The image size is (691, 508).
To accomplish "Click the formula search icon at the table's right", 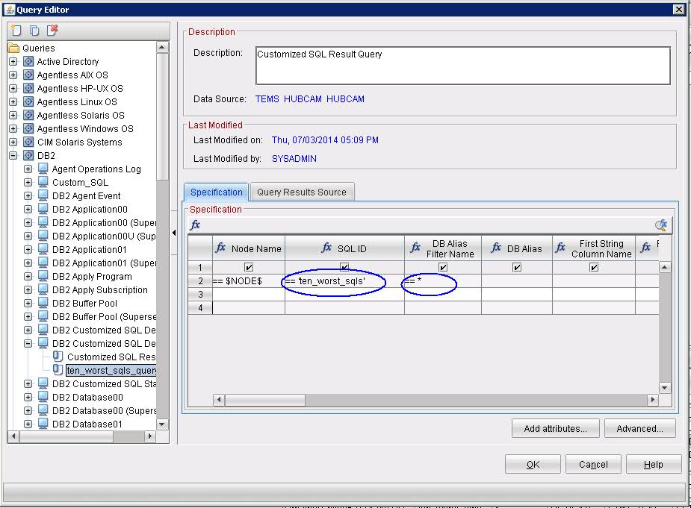I will pos(661,225).
